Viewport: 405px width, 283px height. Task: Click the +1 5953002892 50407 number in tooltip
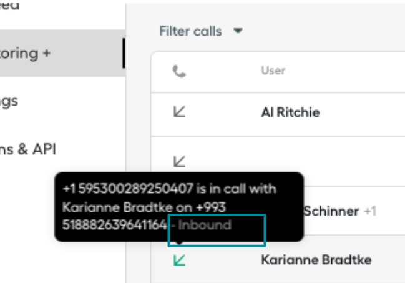coord(128,189)
